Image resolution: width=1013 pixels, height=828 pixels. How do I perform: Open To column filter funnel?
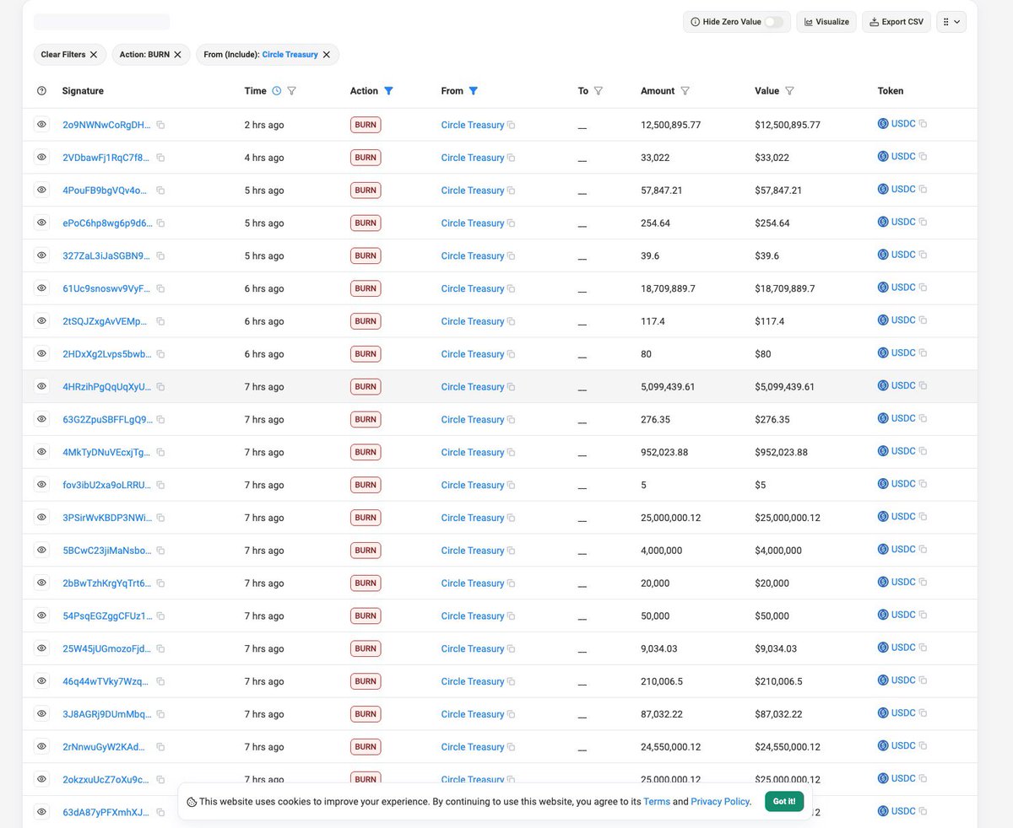(598, 91)
